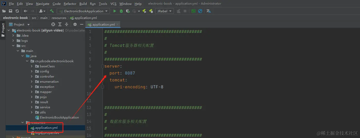This screenshot has height=138, width=360.
Task: Click the blue circle-slash icon
Action: (x=200, y=11)
